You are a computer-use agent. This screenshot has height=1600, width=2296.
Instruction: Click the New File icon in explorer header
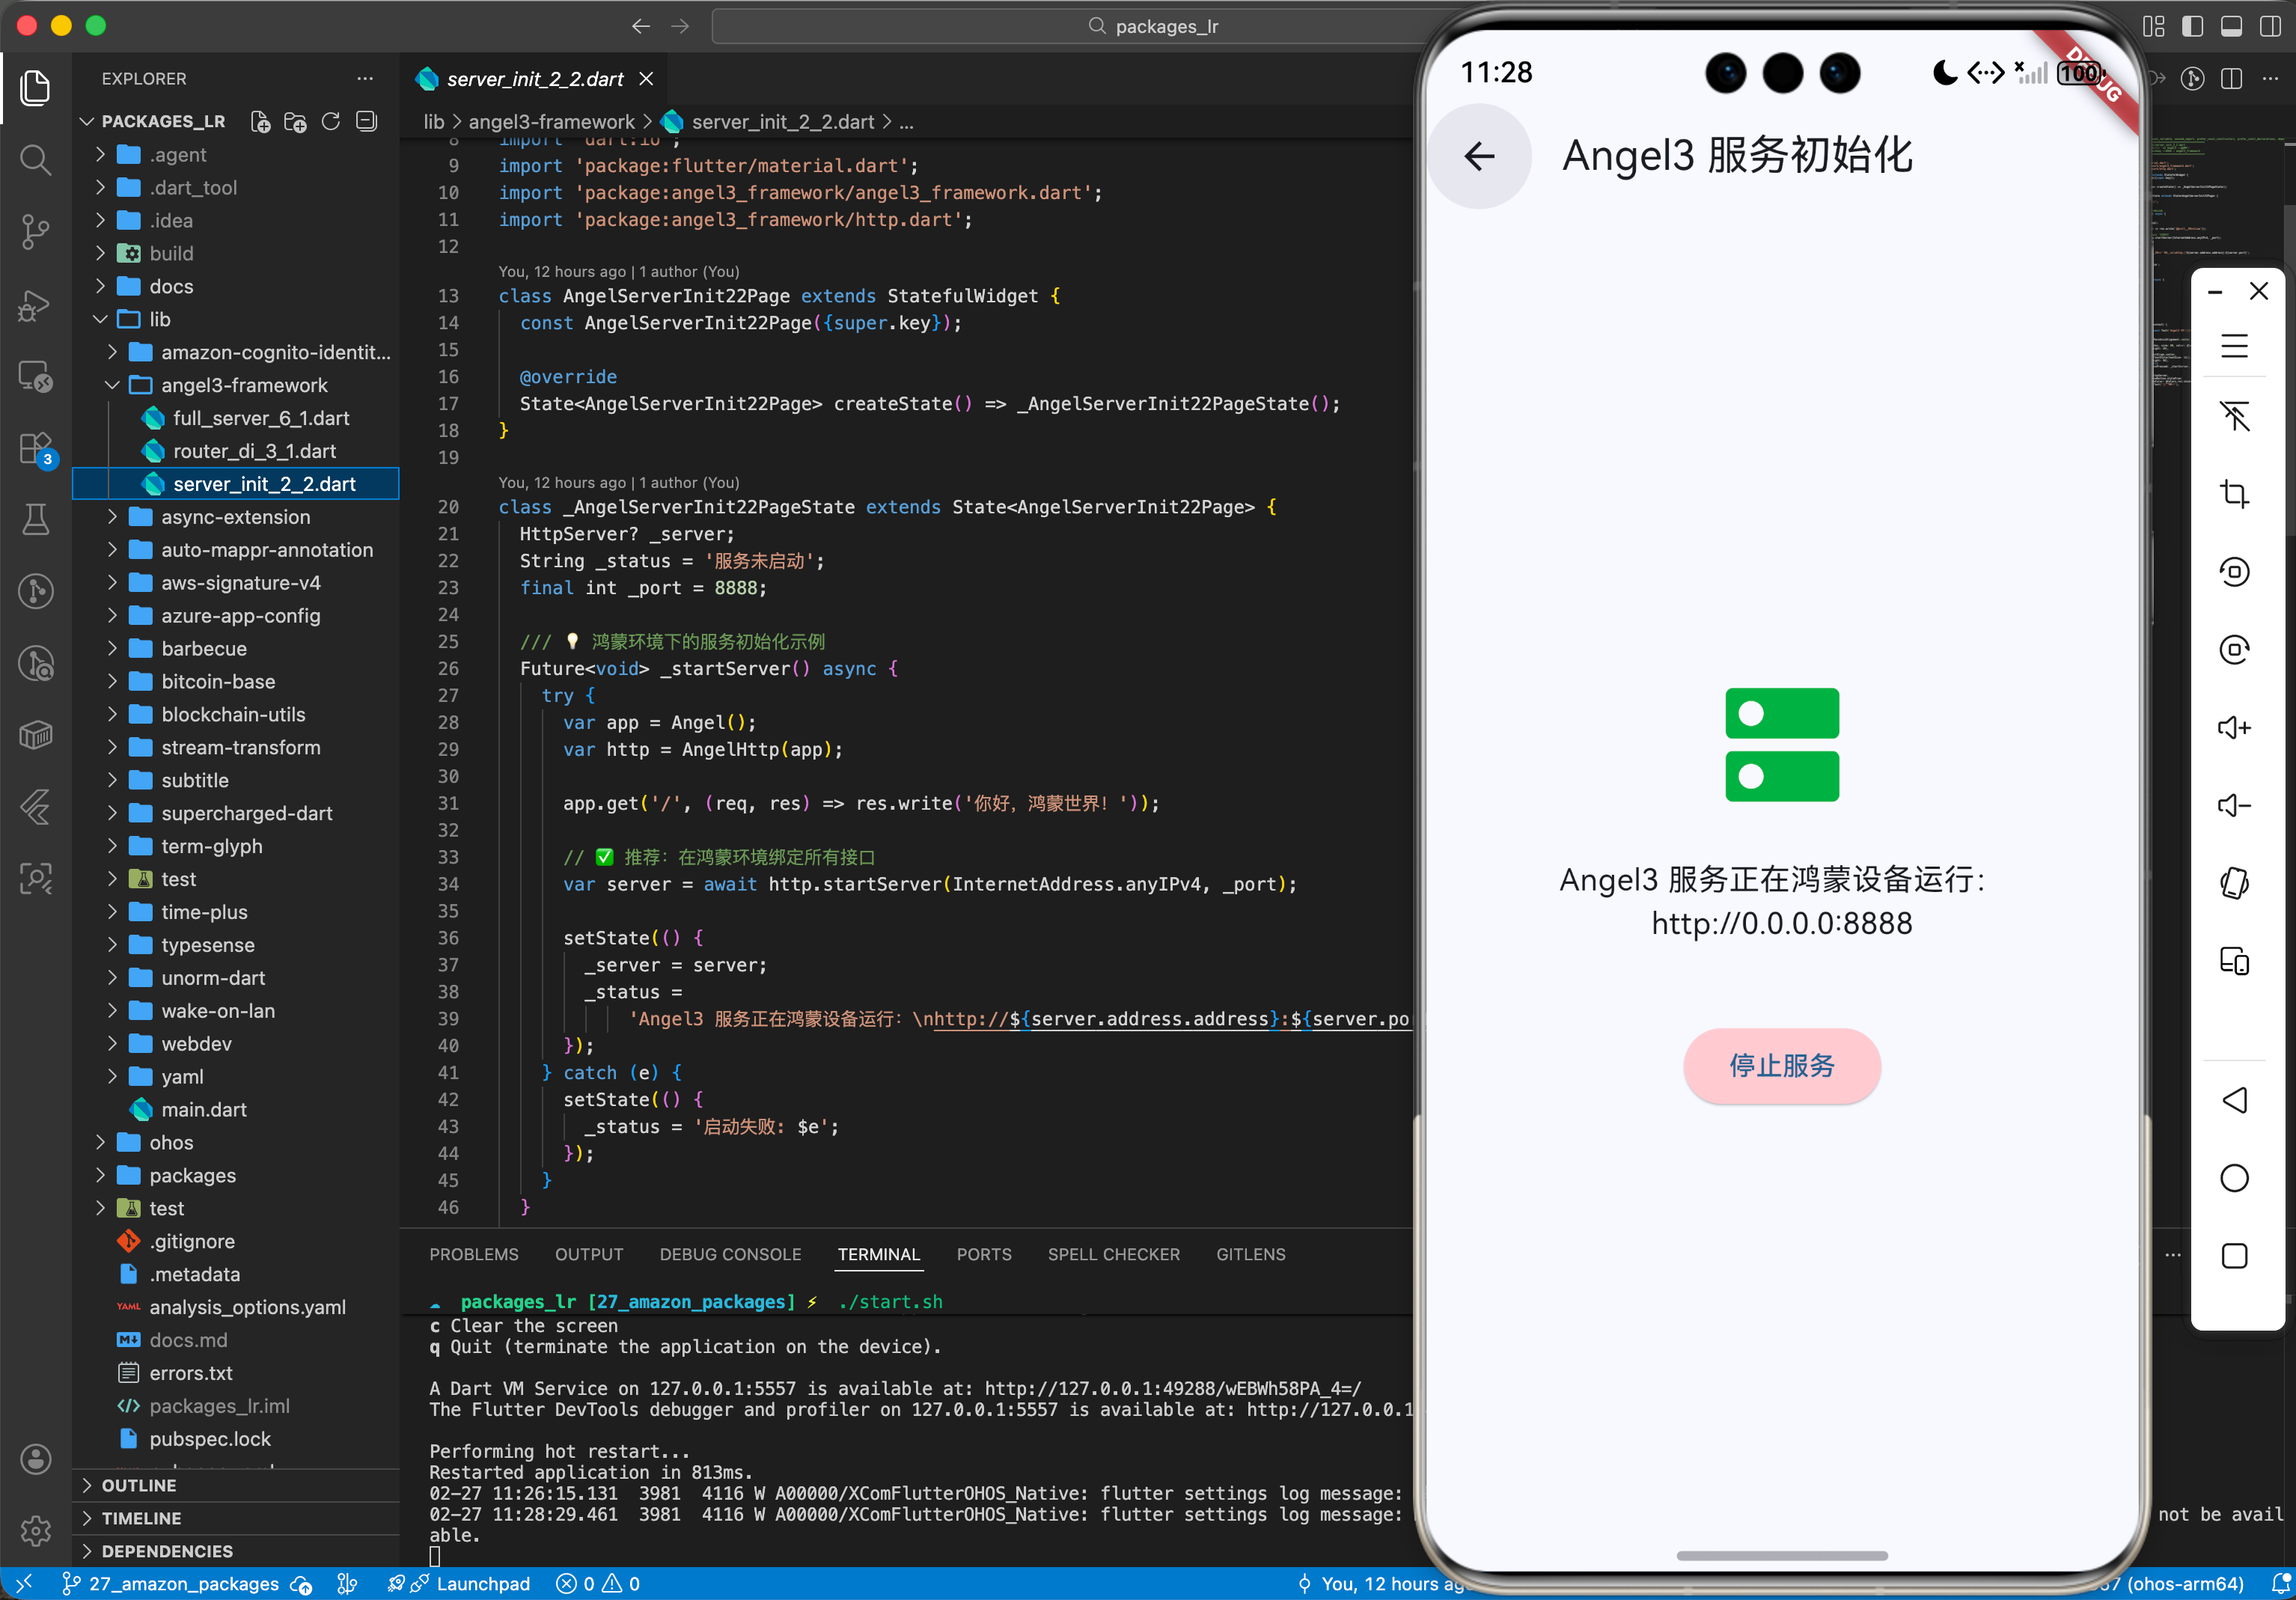coord(260,122)
